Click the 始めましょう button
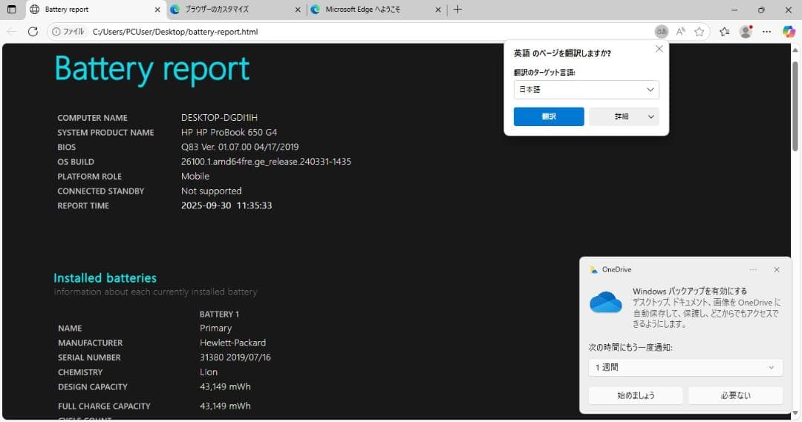 coord(636,395)
